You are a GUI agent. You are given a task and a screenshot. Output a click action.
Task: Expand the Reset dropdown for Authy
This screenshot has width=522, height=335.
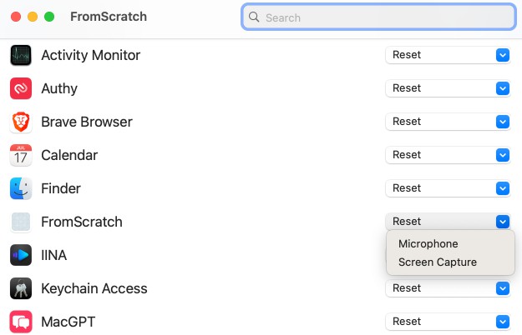coord(502,88)
